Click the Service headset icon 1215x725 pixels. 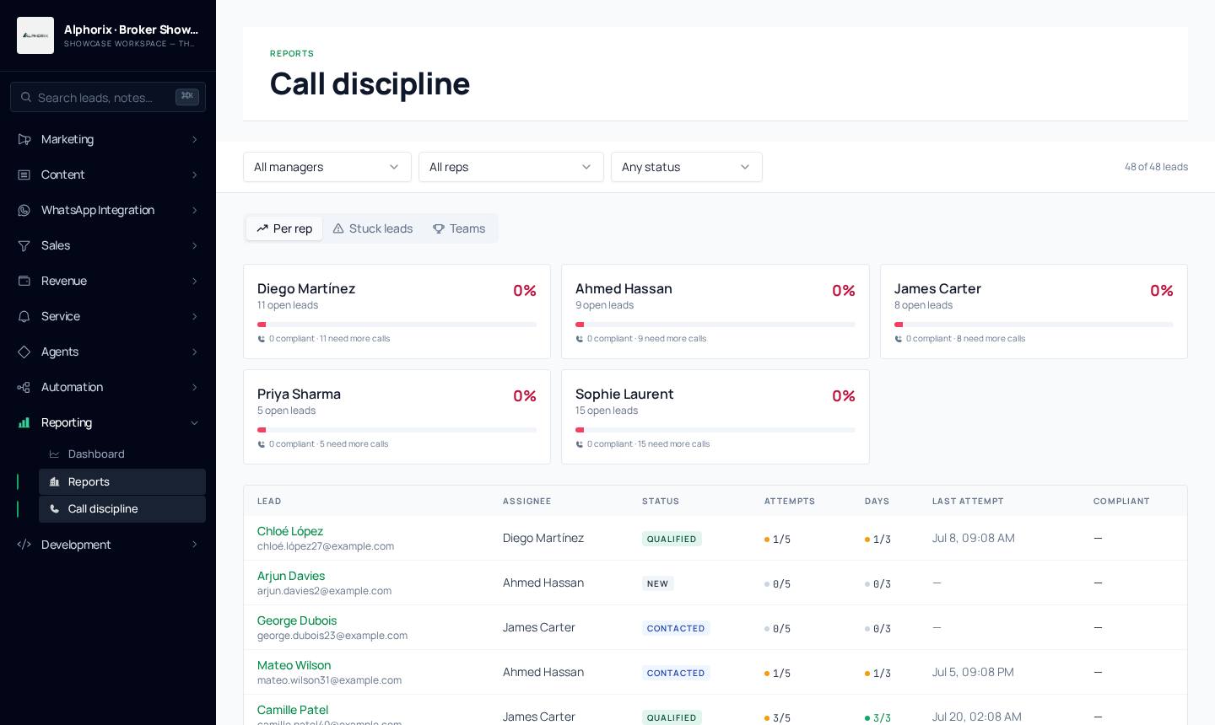pyautogui.click(x=24, y=316)
